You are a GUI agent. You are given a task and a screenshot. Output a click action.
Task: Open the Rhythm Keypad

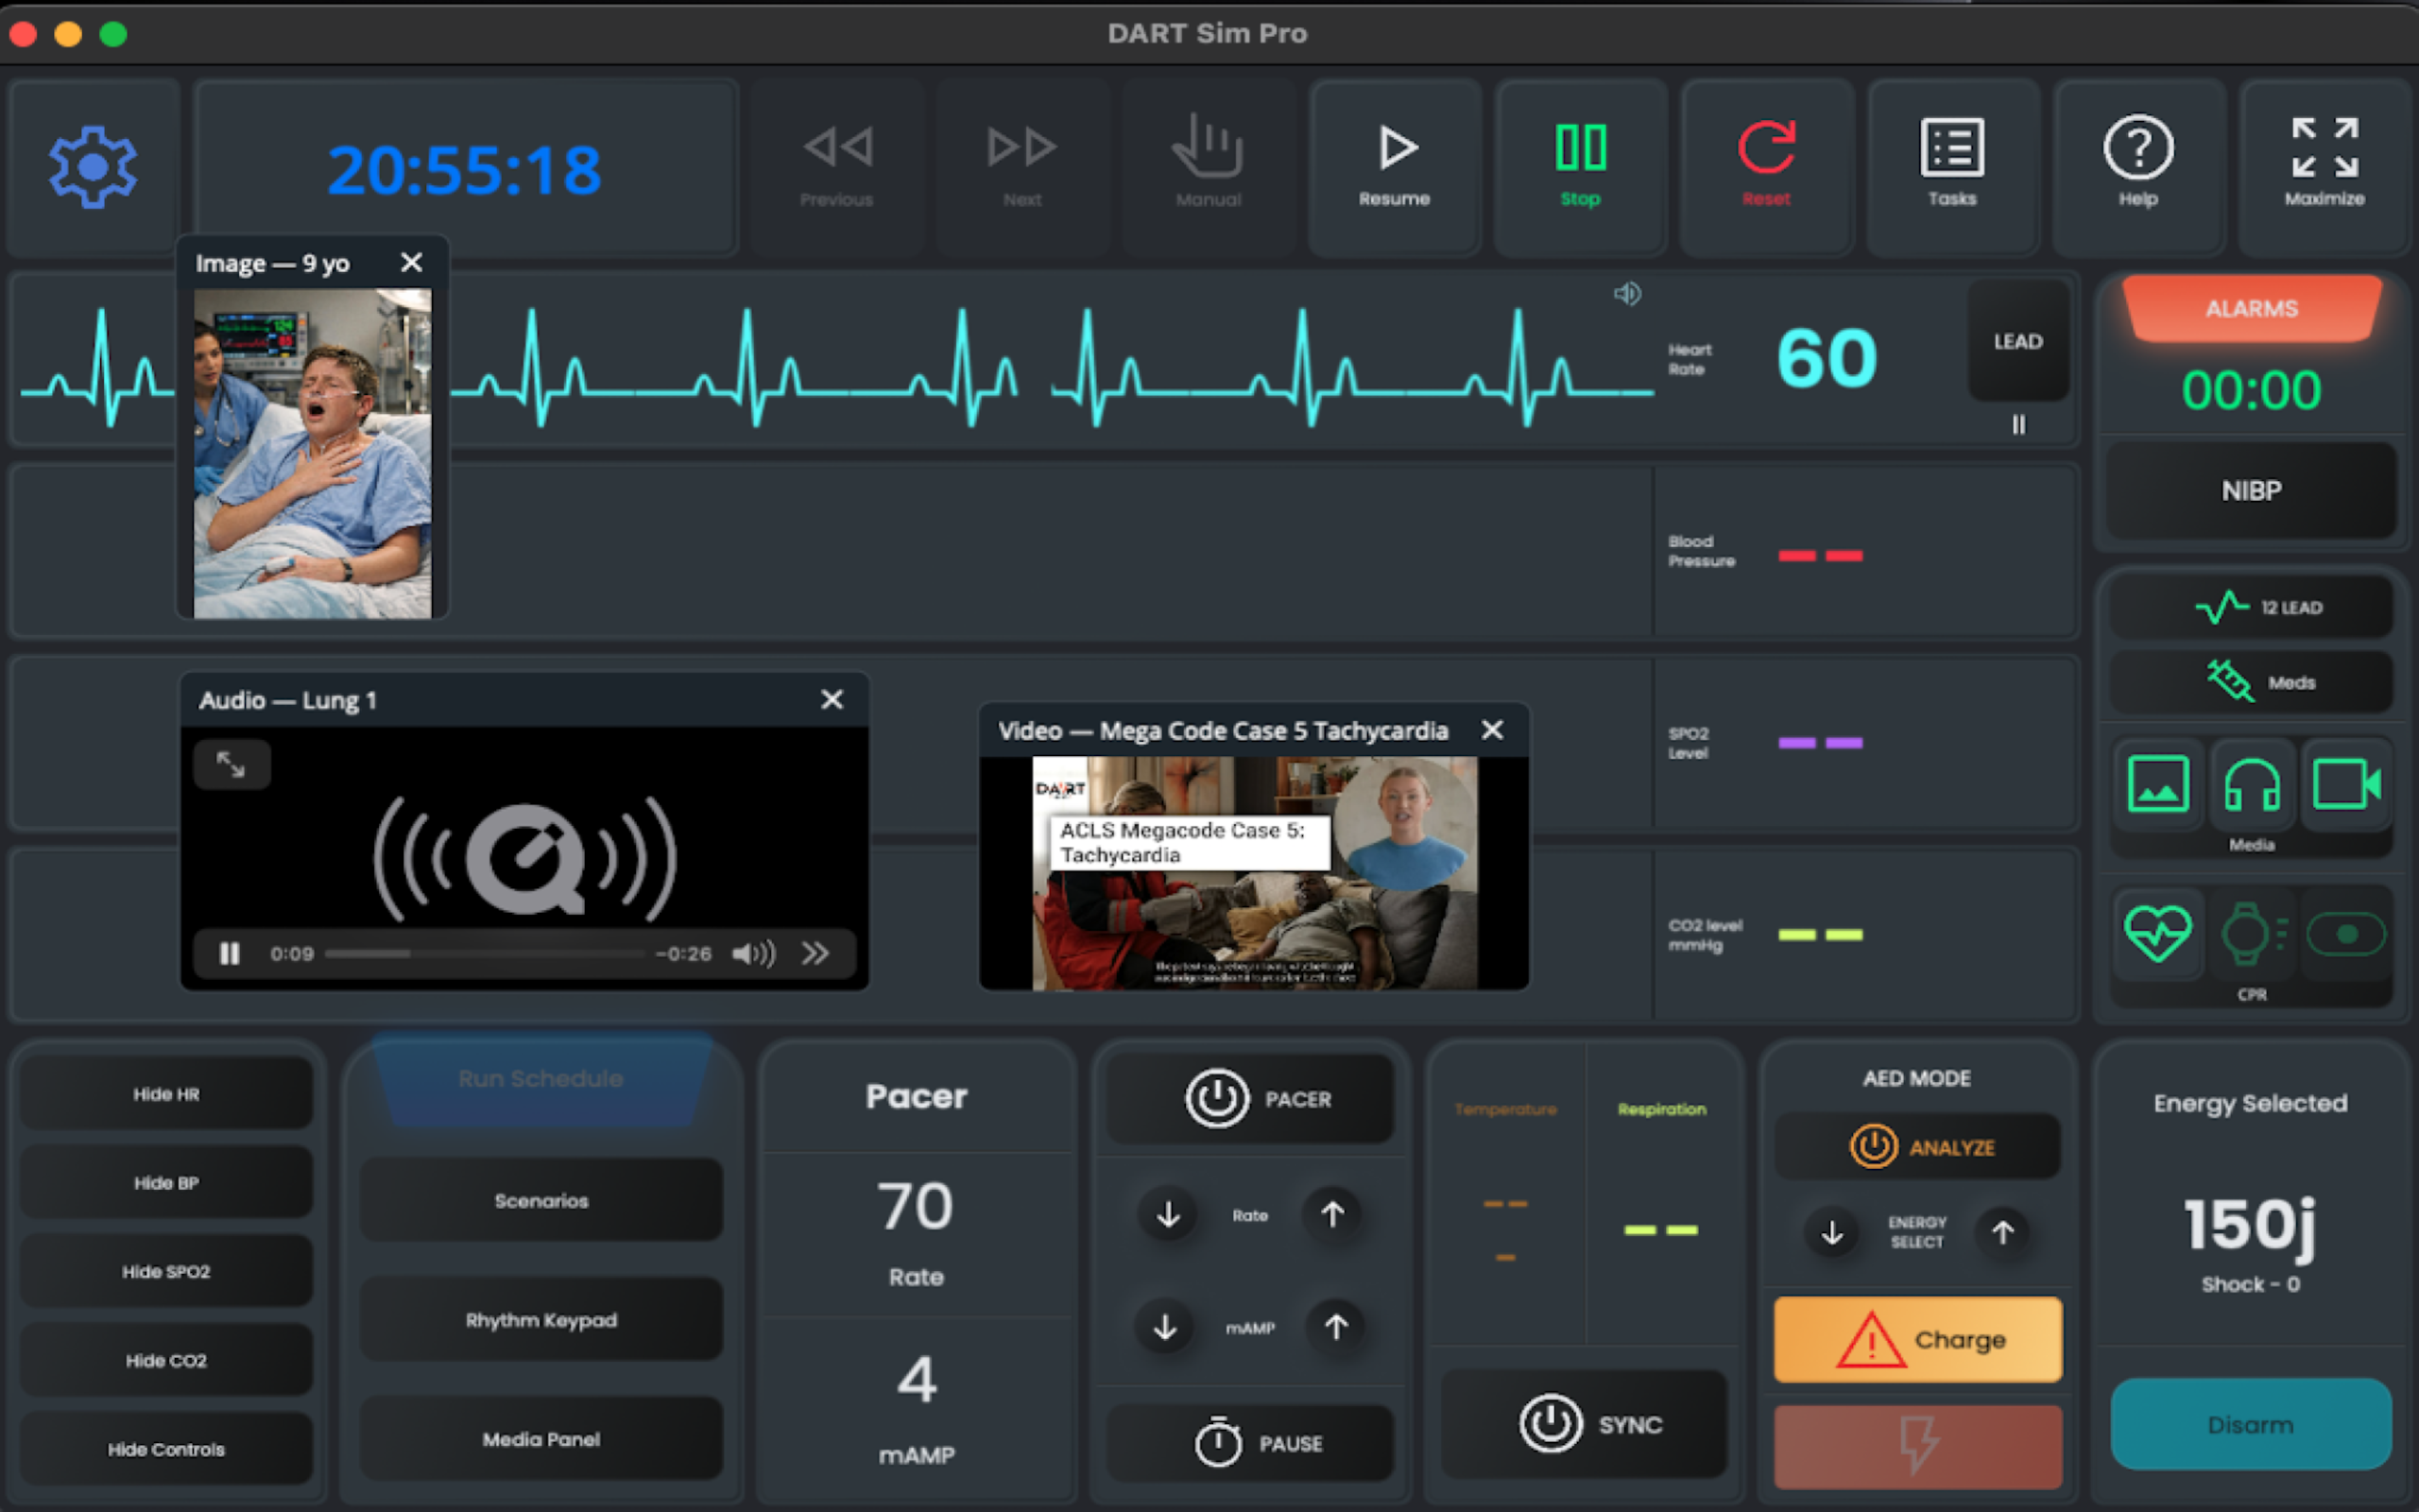(540, 1320)
